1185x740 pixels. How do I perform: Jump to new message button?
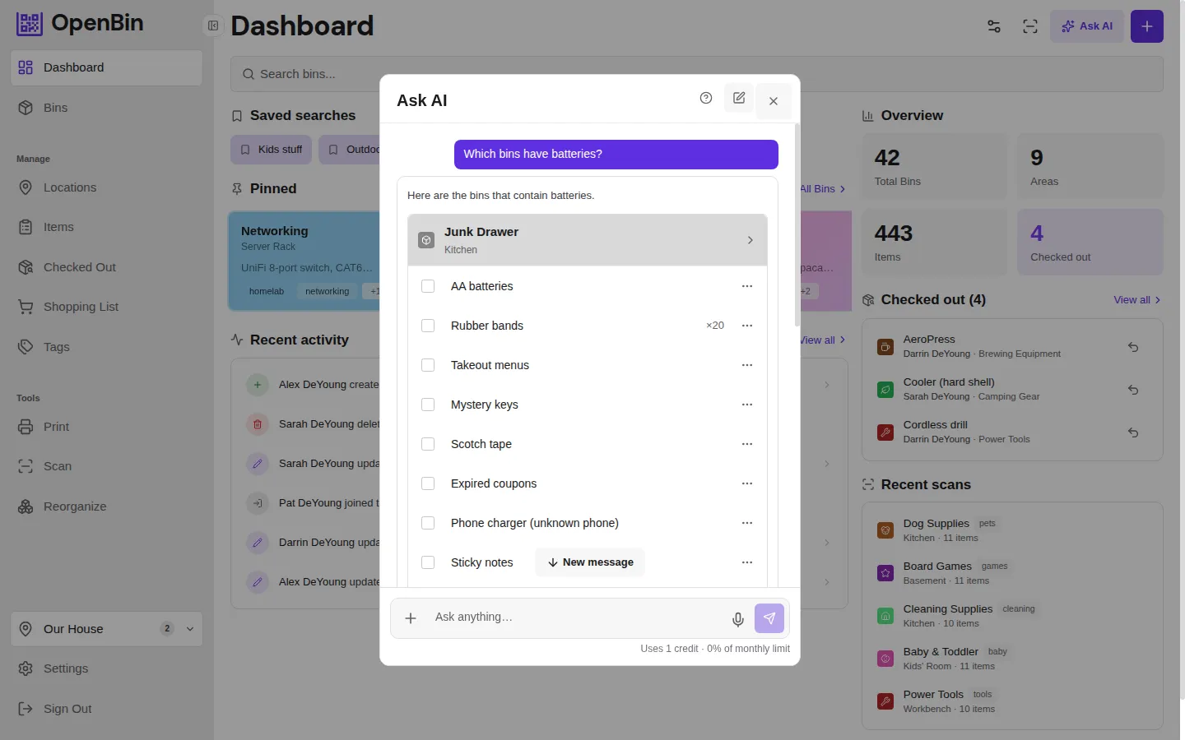click(x=590, y=562)
